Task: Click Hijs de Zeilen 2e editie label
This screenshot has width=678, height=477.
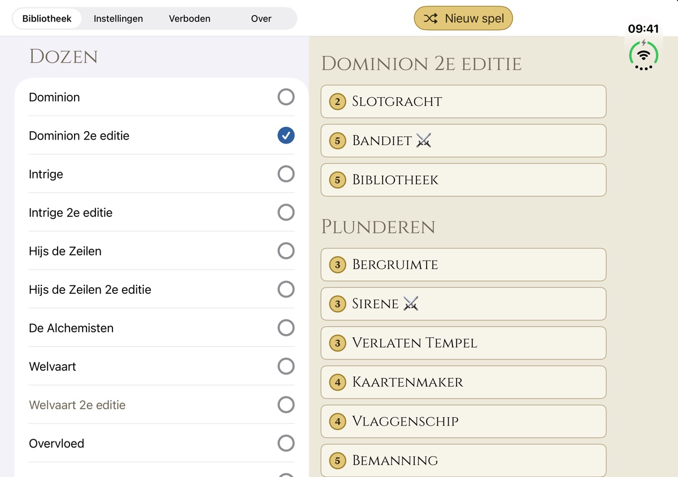Action: point(90,290)
